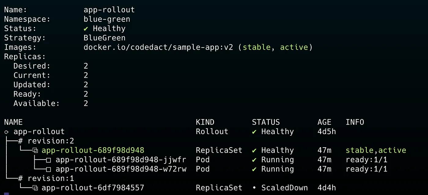Select the revision:1 tree node
Image resolution: width=428 pixels, height=195 pixels.
(51, 178)
